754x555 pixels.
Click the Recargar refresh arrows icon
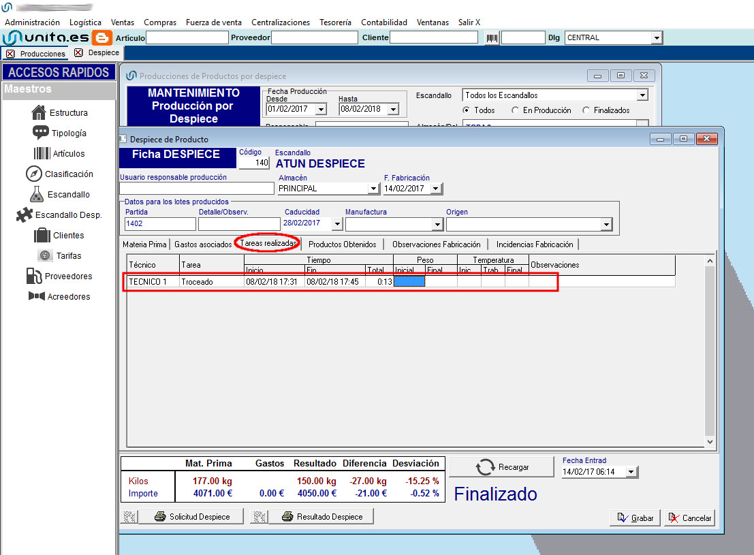point(485,466)
